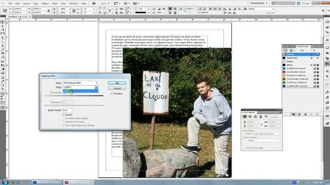
Task: Select the Hand tool
Action: [3, 85]
